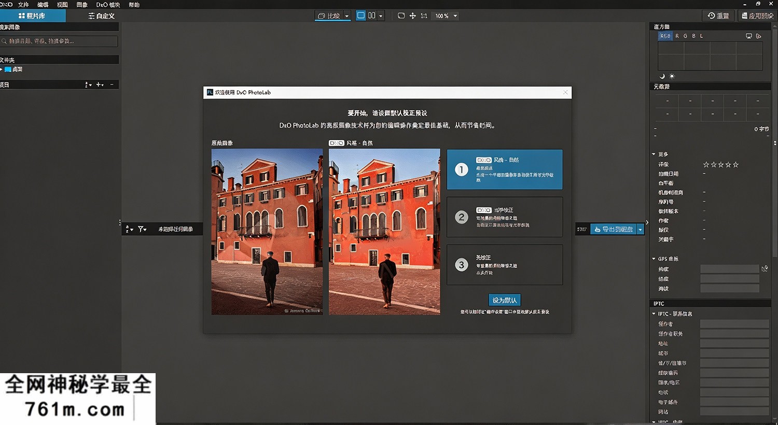Show the B channel in histogram
Screen dimensions: 778x425
[693, 36]
